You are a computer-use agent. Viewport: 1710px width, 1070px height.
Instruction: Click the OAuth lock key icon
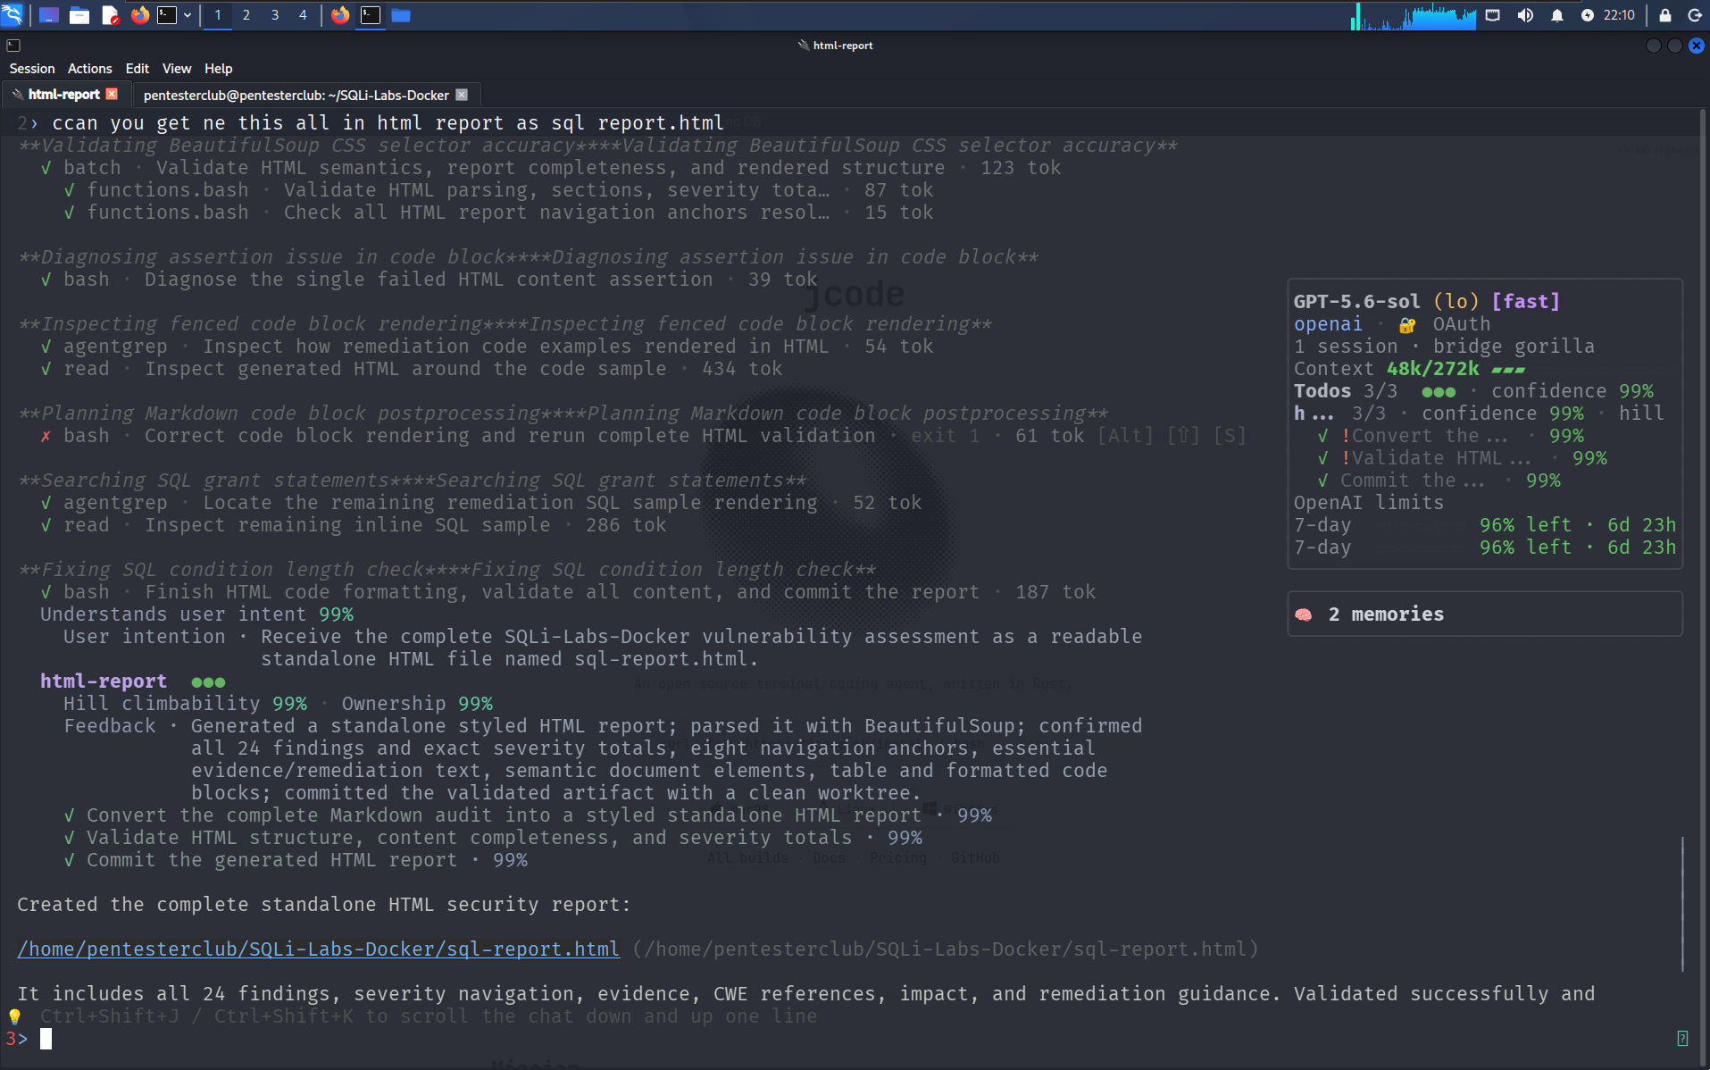pos(1407,325)
